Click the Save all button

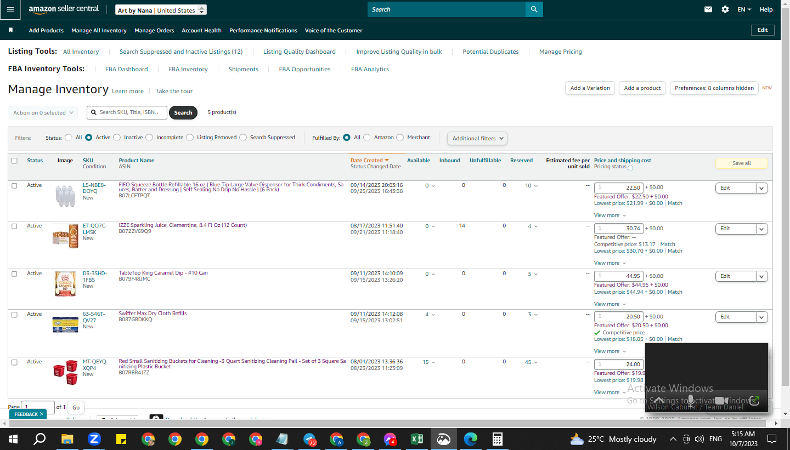click(741, 163)
